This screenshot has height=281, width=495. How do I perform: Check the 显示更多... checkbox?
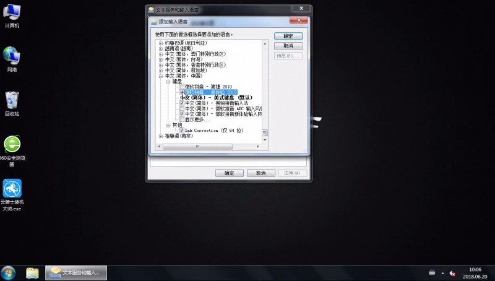pyautogui.click(x=182, y=119)
